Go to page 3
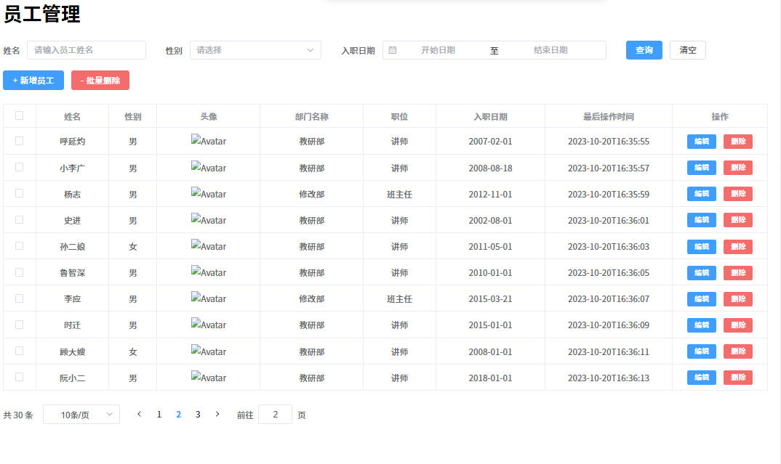The height and width of the screenshot is (464, 781). (x=198, y=415)
